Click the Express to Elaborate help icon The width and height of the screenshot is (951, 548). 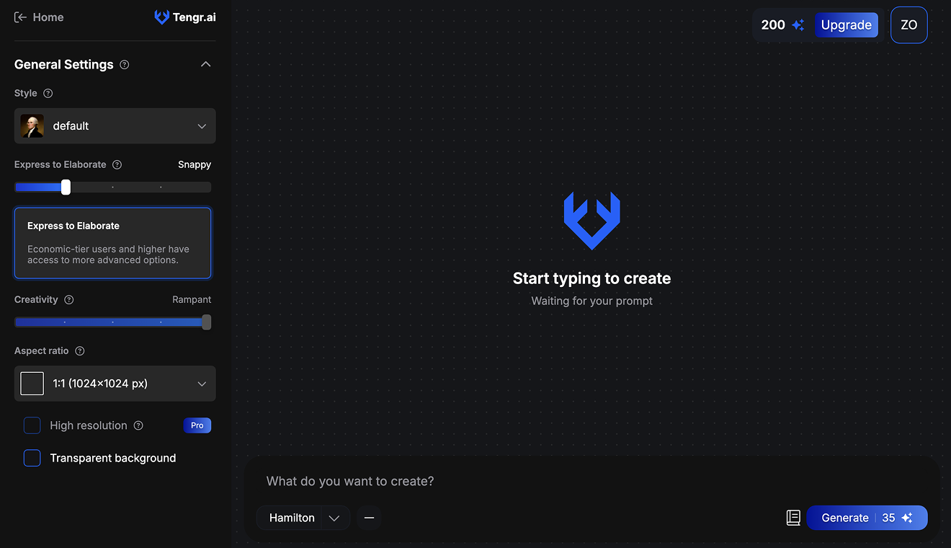pos(117,164)
